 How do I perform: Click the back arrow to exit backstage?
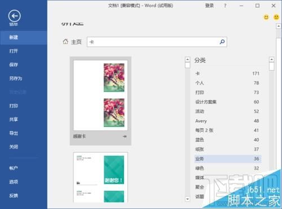[x=15, y=16]
